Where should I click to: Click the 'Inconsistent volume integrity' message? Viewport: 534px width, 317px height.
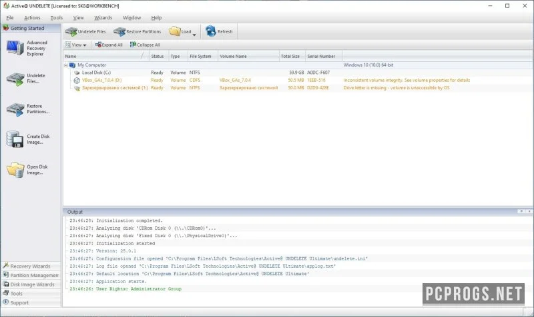coord(407,80)
